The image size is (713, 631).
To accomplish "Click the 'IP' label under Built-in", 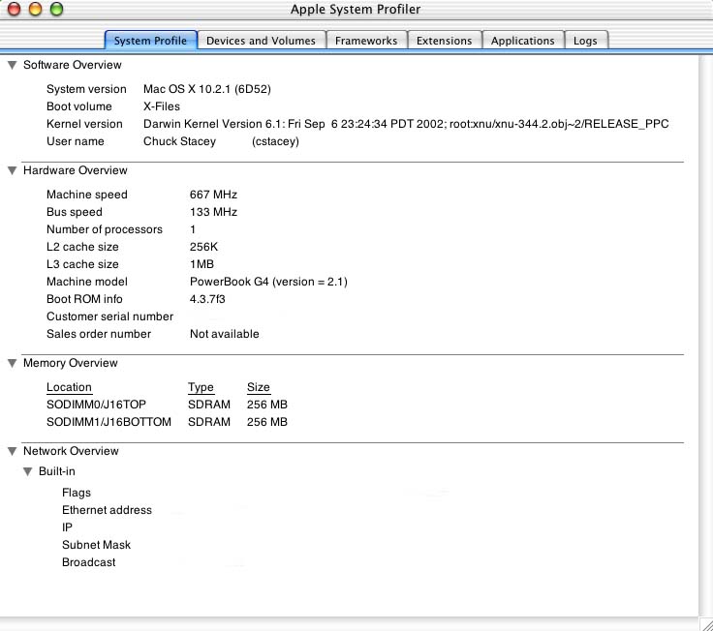I will pos(67,527).
